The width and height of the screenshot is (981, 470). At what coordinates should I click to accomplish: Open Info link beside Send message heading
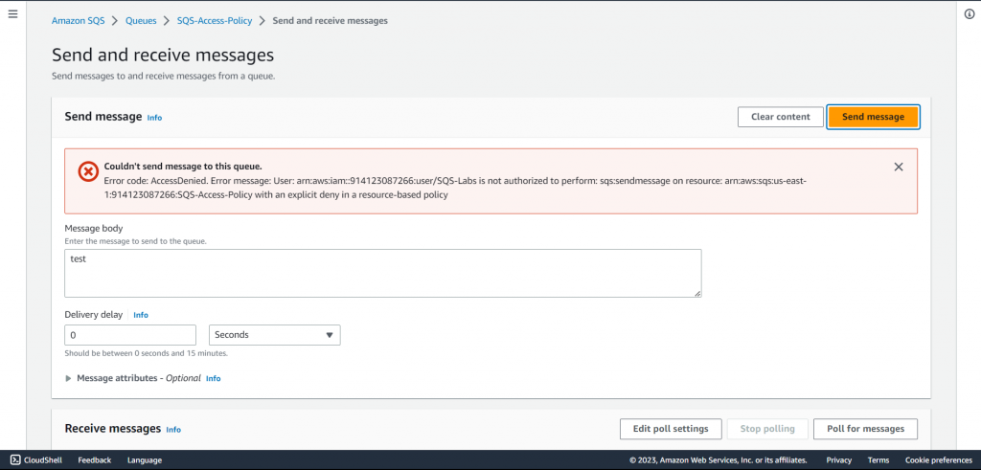[x=154, y=118]
